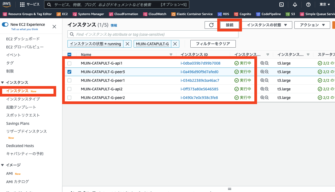Focus the Find インスタンス filter field
The height and width of the screenshot is (192, 335).
coord(153,34)
